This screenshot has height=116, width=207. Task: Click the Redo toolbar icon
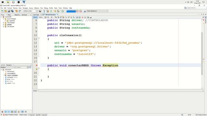20,11
